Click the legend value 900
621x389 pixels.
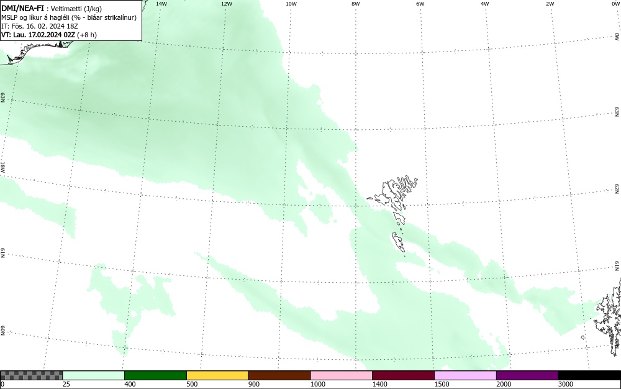point(254,384)
